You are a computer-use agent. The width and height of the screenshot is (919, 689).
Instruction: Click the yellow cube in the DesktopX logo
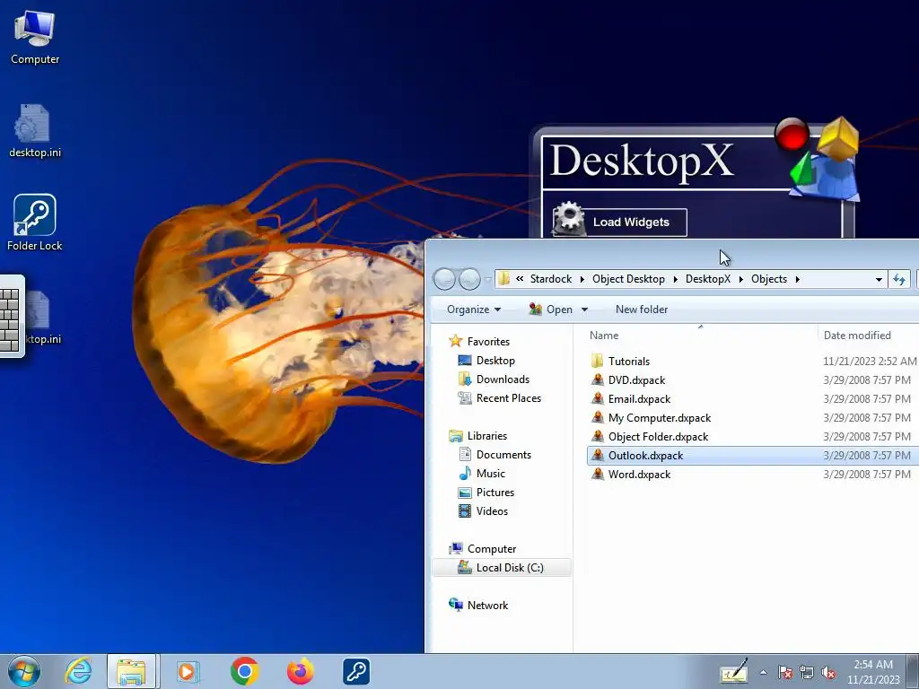pos(837,138)
